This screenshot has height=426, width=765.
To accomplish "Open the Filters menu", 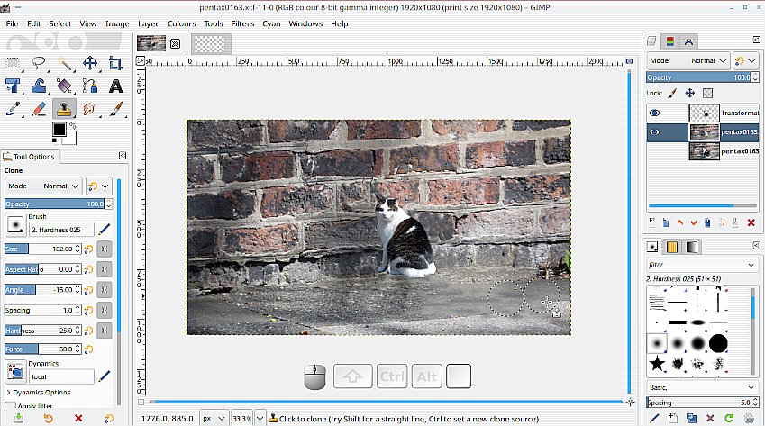I will 241,23.
